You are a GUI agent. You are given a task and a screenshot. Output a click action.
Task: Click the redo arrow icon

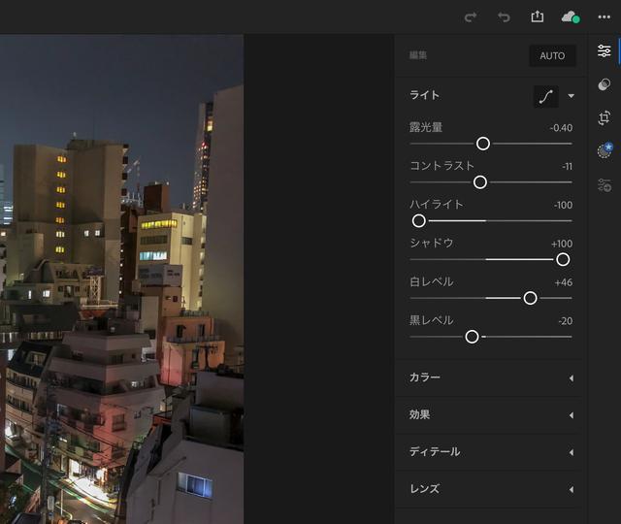coord(471,17)
